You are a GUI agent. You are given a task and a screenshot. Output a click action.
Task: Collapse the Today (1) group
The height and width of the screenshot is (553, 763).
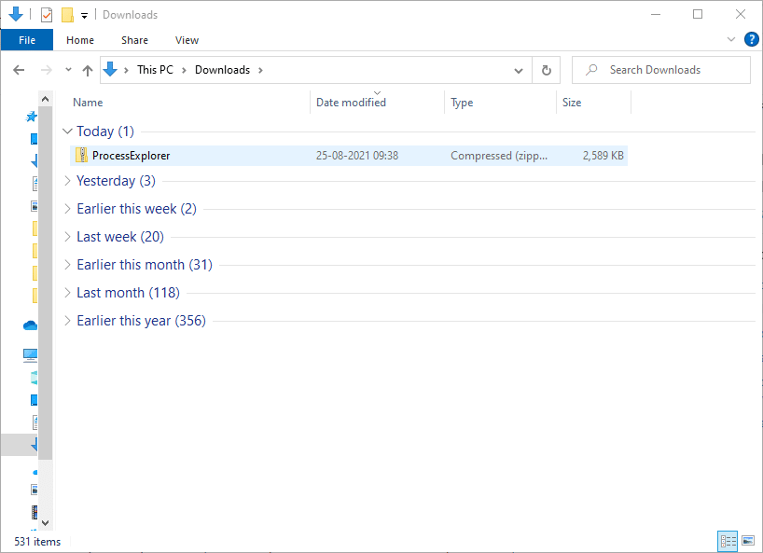point(67,131)
